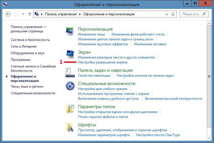Image resolution: width=214 pixels, height=143 pixels.
Task: Click Изменение заставки link
Action: pyautogui.click(x=150, y=44)
